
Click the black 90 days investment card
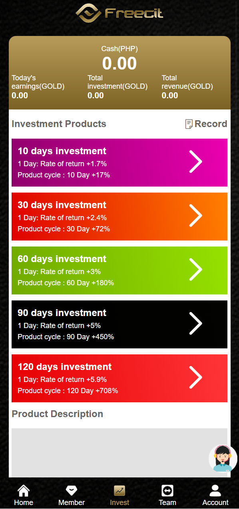coord(119,324)
